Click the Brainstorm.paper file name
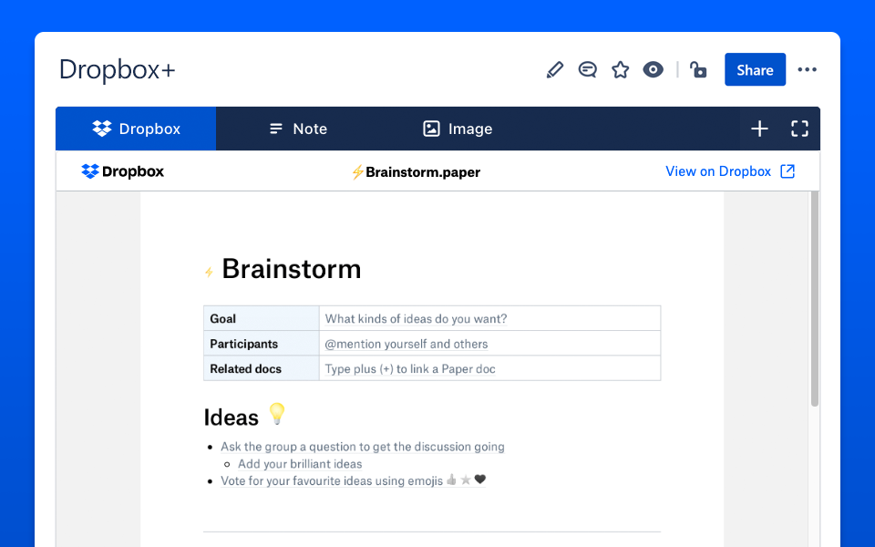The image size is (875, 547). [422, 172]
